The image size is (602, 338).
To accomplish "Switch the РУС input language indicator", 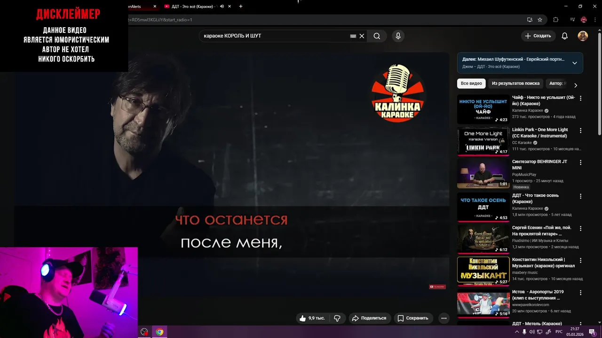I will 559,332.
